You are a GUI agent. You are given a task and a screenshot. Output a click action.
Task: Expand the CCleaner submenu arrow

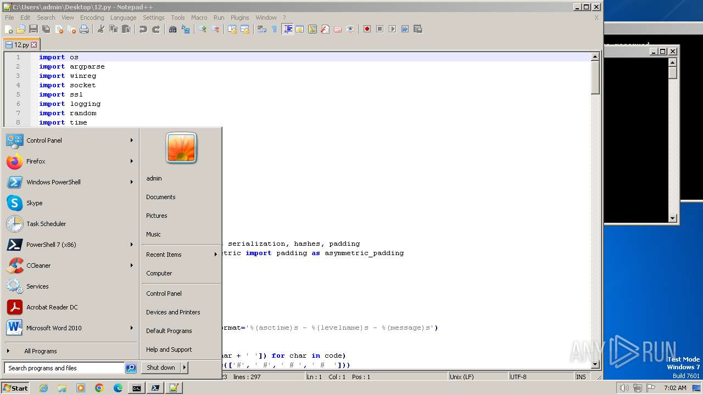(132, 266)
